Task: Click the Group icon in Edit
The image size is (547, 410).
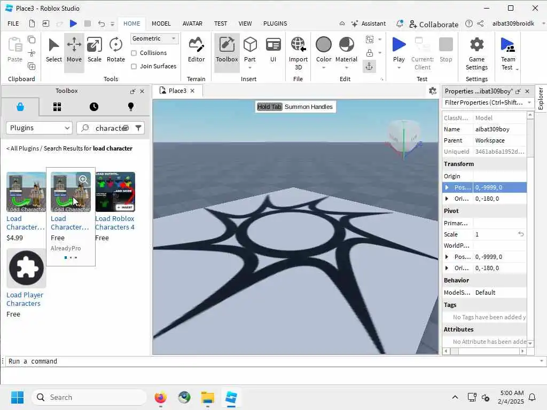Action: tap(370, 40)
